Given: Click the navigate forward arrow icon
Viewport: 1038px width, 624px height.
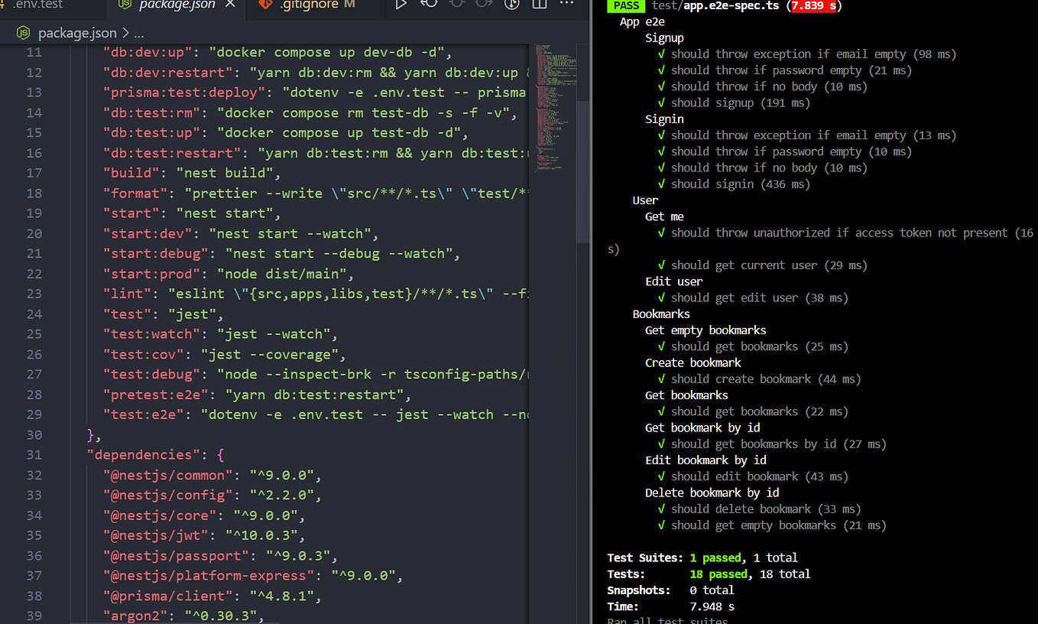Looking at the screenshot, I should pos(482,6).
